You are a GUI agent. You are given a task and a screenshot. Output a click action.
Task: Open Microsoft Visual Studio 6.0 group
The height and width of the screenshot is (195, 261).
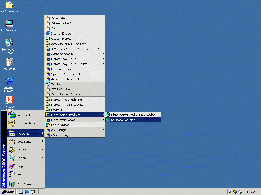[x=75, y=105]
